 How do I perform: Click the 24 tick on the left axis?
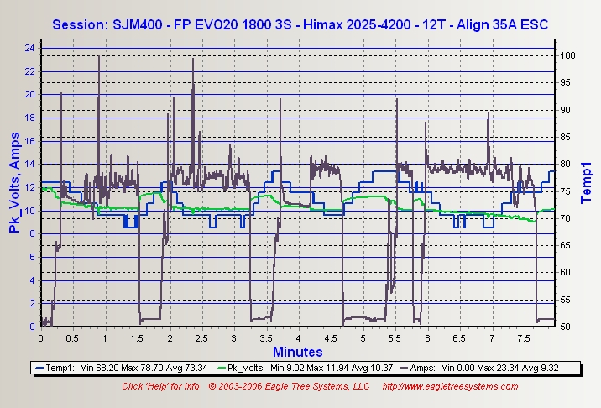click(30, 48)
